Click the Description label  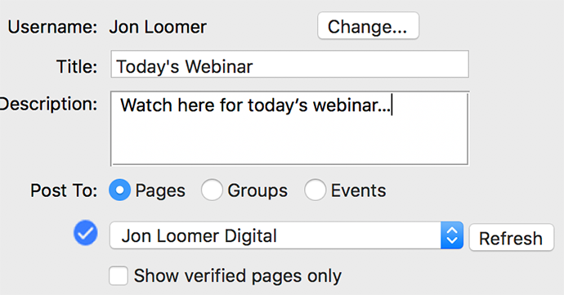point(48,105)
